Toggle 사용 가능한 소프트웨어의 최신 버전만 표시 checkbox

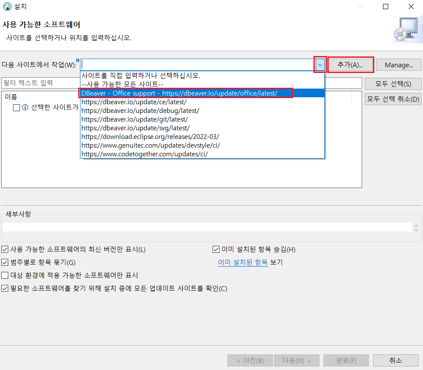[x=5, y=249]
